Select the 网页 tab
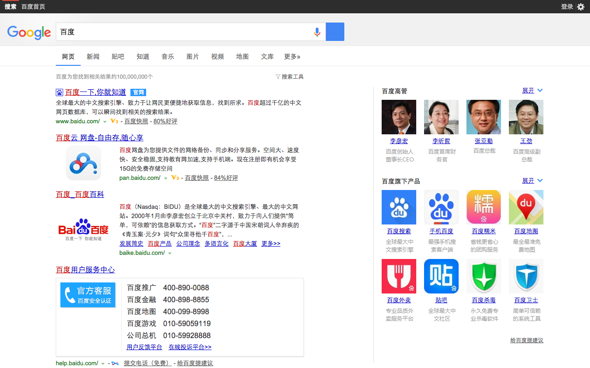590x368 pixels. (x=68, y=57)
